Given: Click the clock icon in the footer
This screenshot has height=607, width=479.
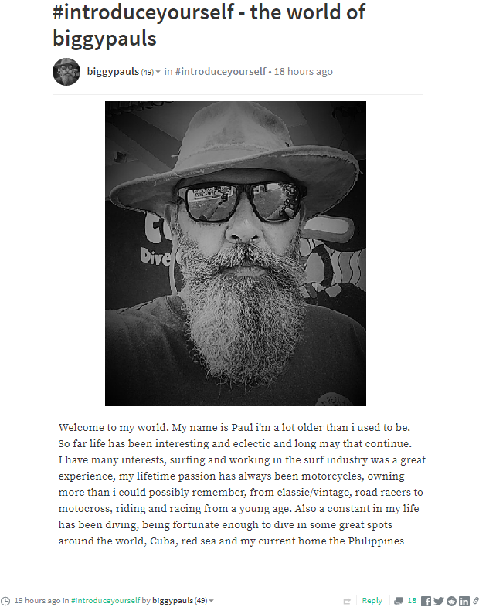Looking at the screenshot, I should (6, 601).
